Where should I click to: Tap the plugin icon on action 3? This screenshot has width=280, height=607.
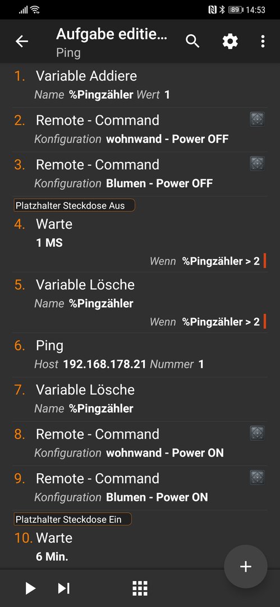[x=257, y=164]
